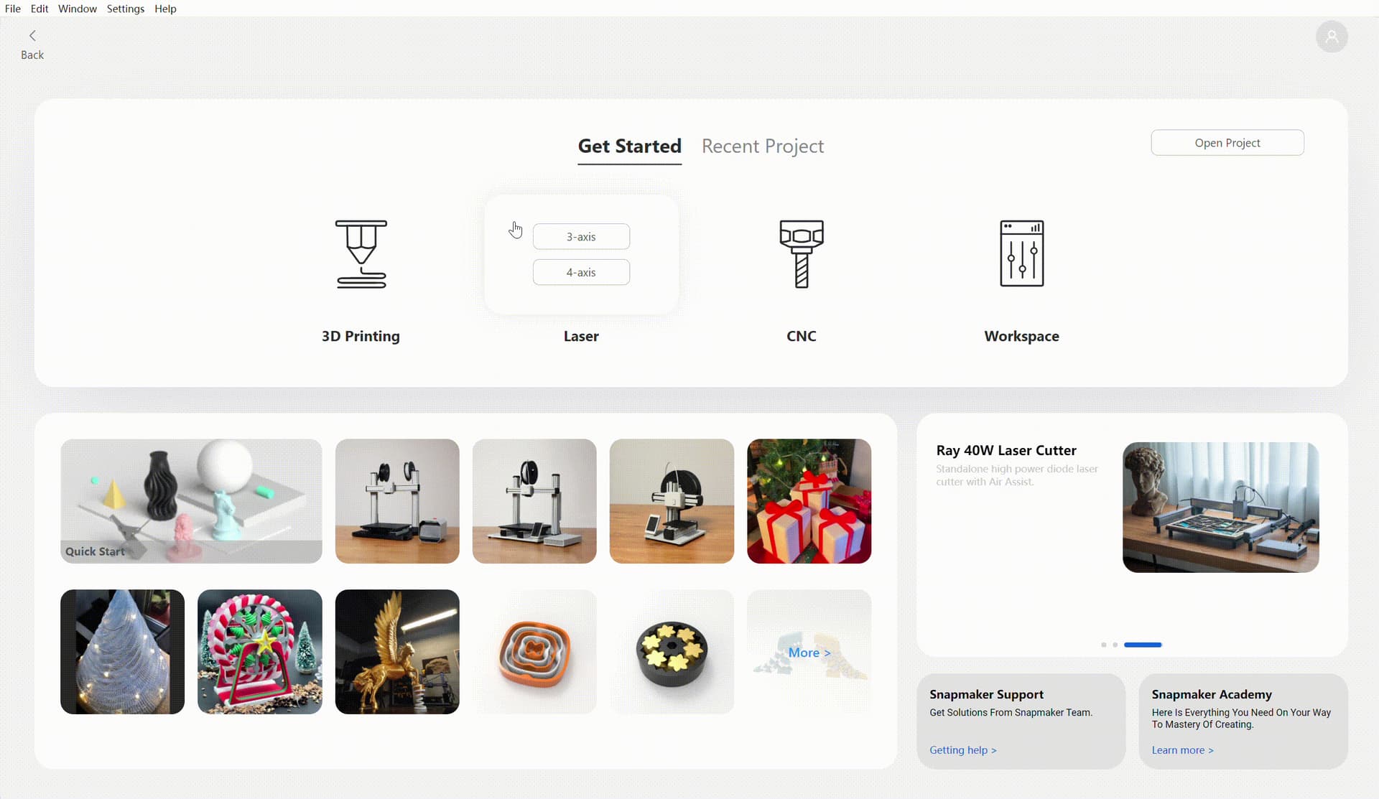Select the 3-axis laser option

tap(581, 237)
